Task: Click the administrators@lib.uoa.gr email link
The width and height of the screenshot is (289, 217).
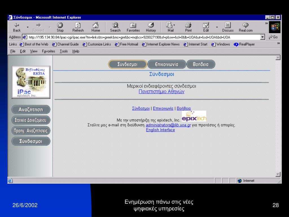Action: (x=168, y=125)
